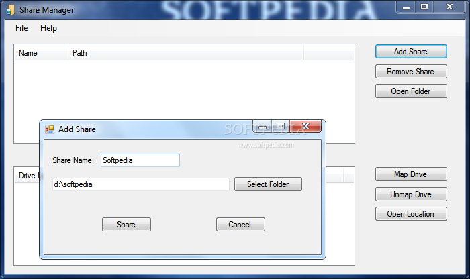Screen dimensions: 470x279
Task: Click the Open Location button
Action: (411, 214)
